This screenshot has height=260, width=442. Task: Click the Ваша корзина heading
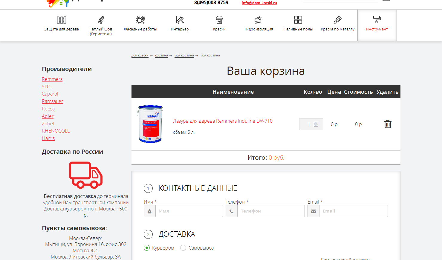pyautogui.click(x=266, y=71)
